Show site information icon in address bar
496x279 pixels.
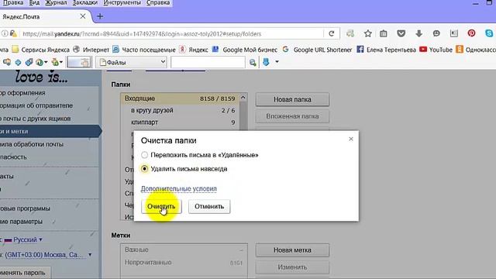click(5, 33)
